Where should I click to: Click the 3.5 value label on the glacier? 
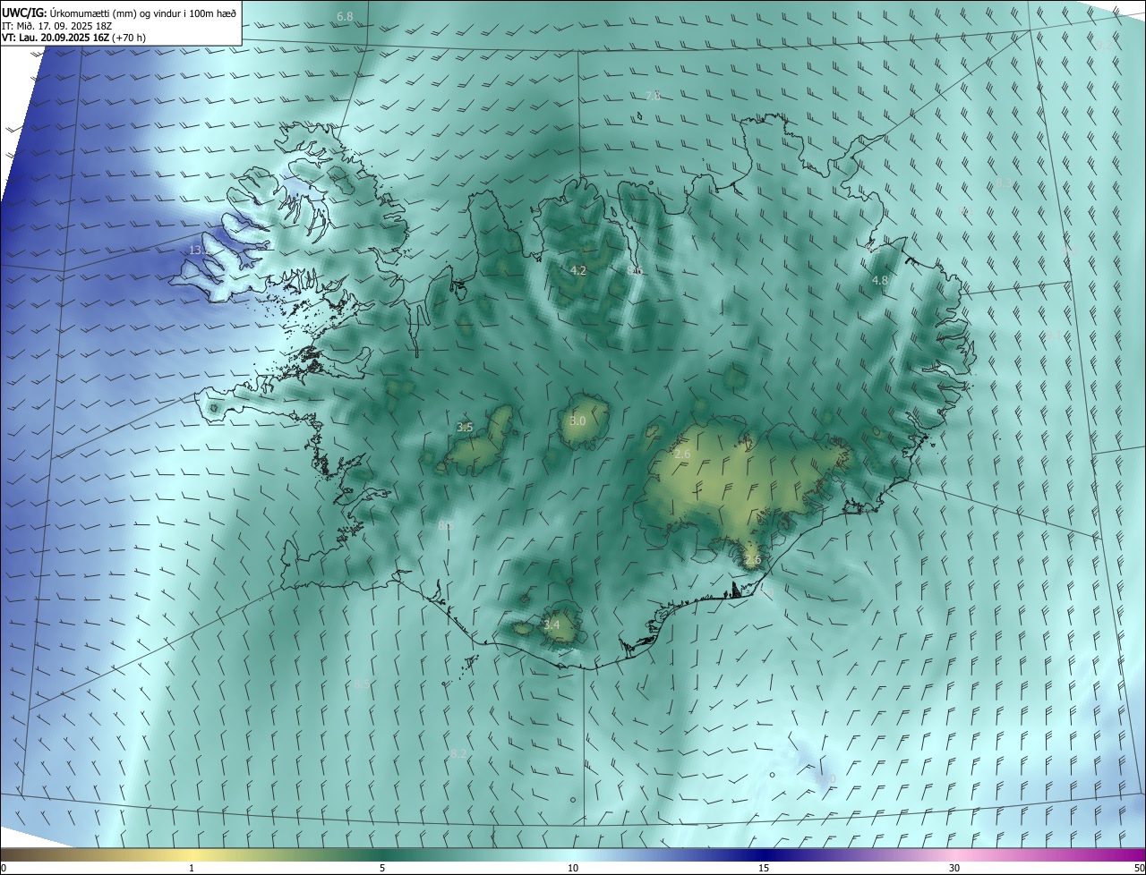[x=465, y=428]
